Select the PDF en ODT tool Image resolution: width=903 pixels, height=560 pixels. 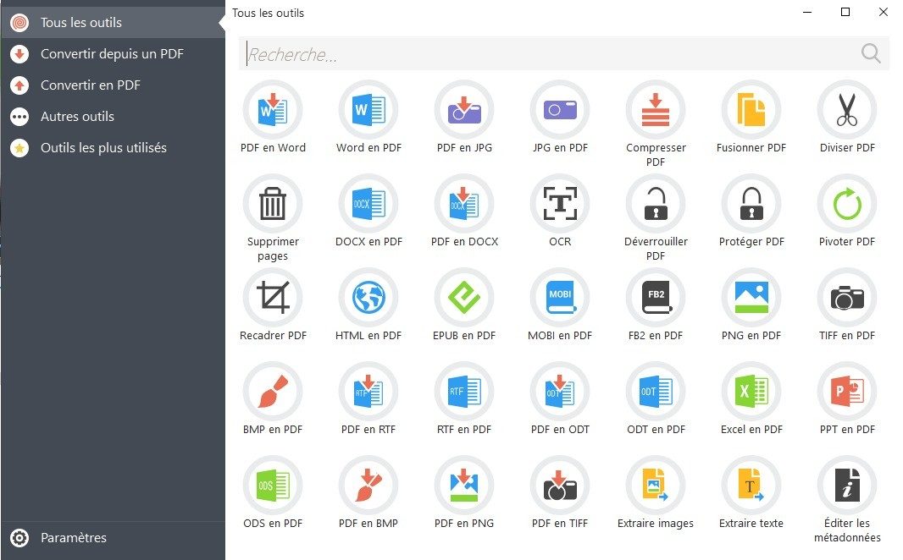[560, 391]
